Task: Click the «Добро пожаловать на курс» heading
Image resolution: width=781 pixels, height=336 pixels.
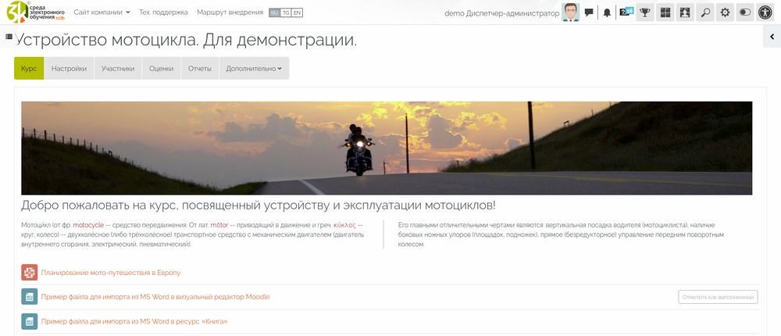Action: pyautogui.click(x=259, y=206)
